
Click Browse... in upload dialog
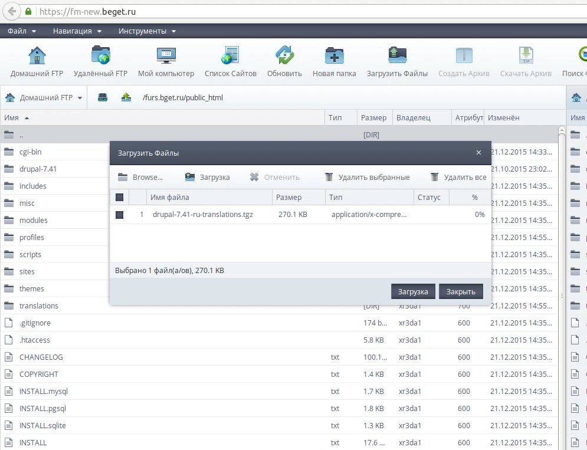[140, 177]
